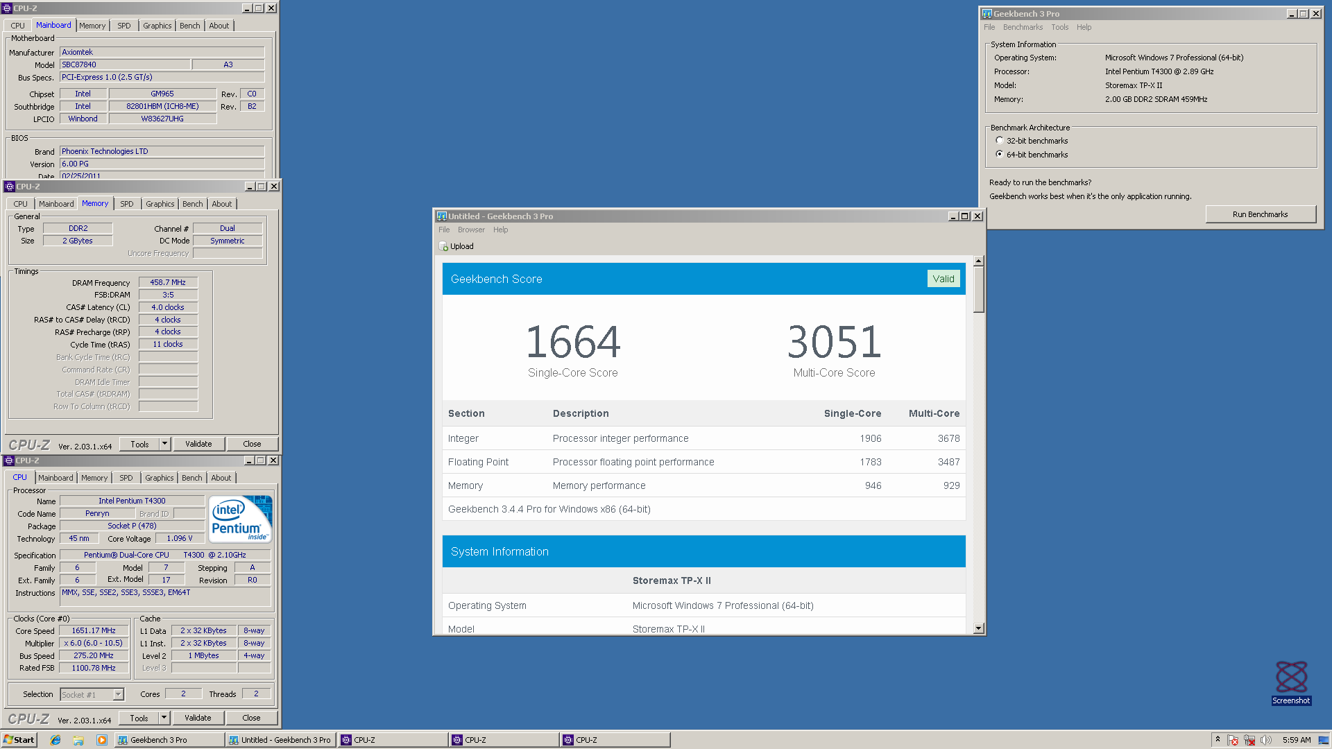
Task: Click the Untitled Geekbench window title icon
Action: tap(442, 216)
